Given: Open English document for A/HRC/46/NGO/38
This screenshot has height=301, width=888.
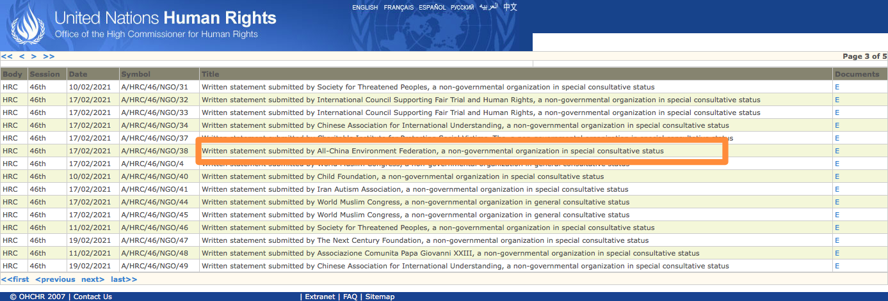Looking at the screenshot, I should (x=837, y=151).
